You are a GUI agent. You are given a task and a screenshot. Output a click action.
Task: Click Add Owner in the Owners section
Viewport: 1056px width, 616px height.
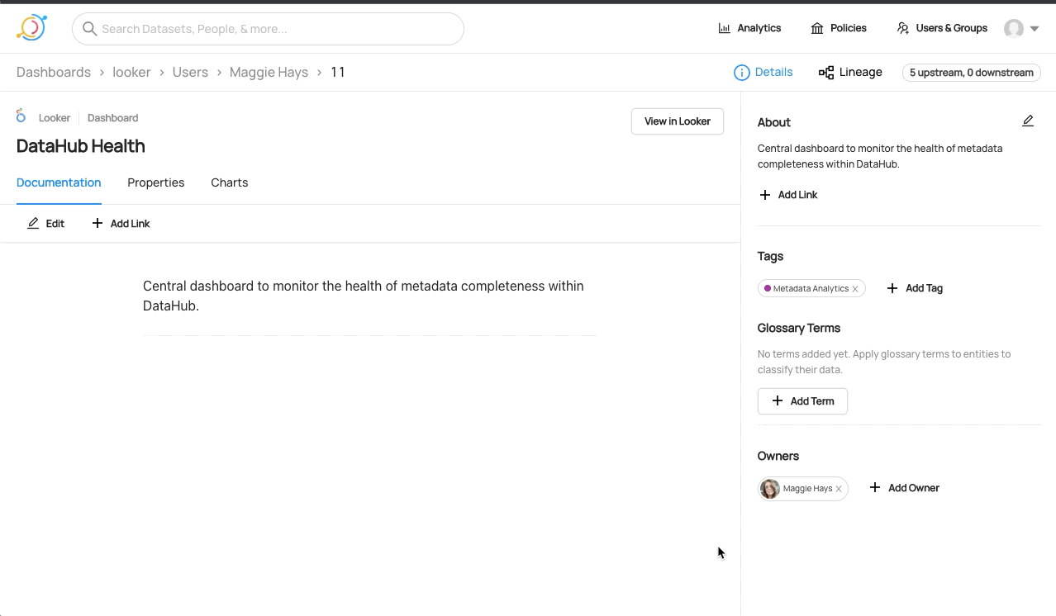[905, 488]
